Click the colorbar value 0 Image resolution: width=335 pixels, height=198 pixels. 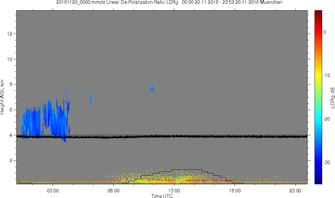[325, 32]
